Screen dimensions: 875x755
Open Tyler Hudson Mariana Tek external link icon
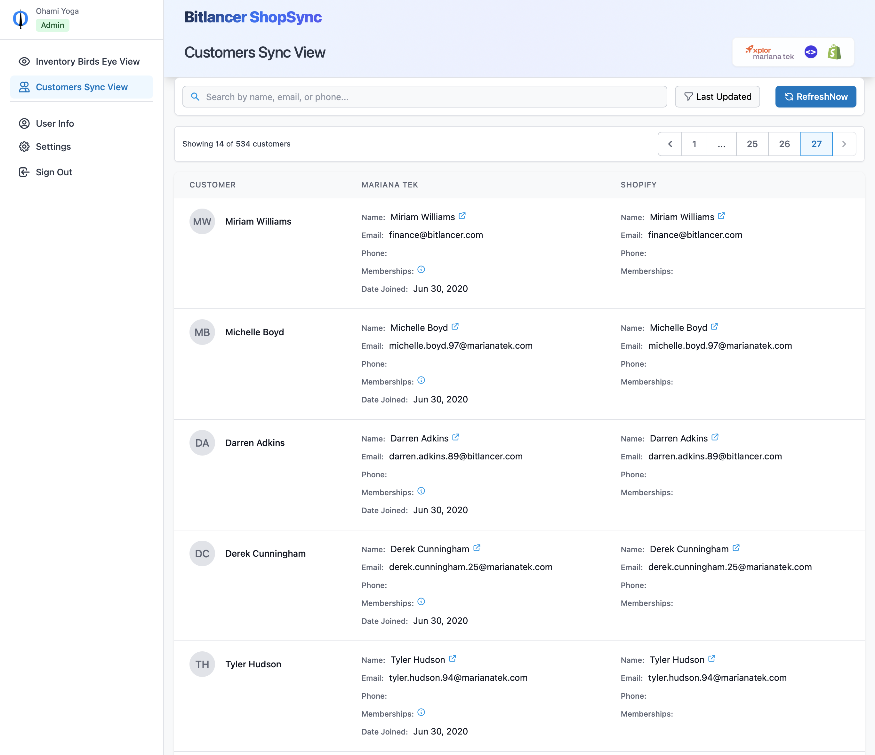(452, 658)
